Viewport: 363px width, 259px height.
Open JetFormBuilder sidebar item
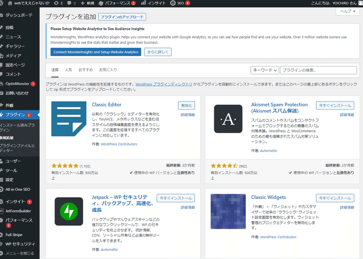(18, 211)
